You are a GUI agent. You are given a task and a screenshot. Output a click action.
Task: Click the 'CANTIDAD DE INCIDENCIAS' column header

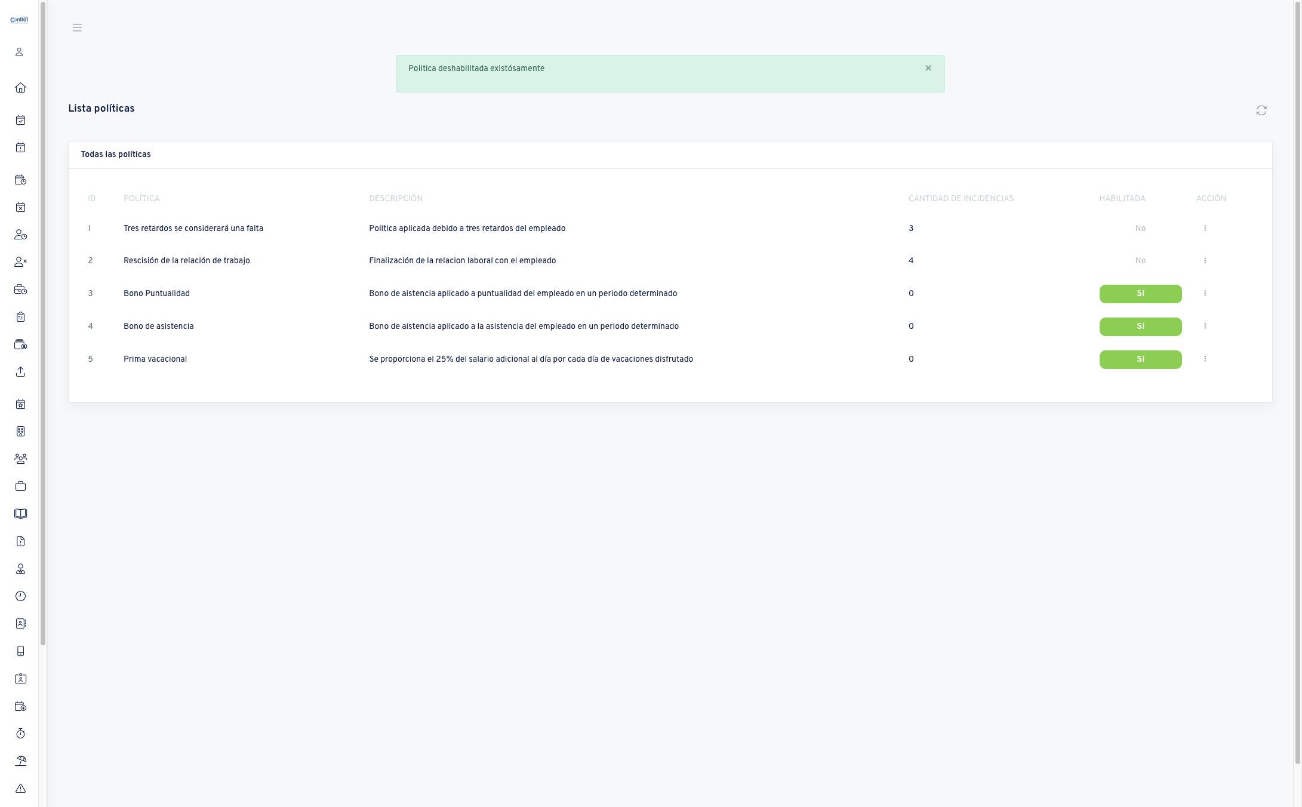961,198
